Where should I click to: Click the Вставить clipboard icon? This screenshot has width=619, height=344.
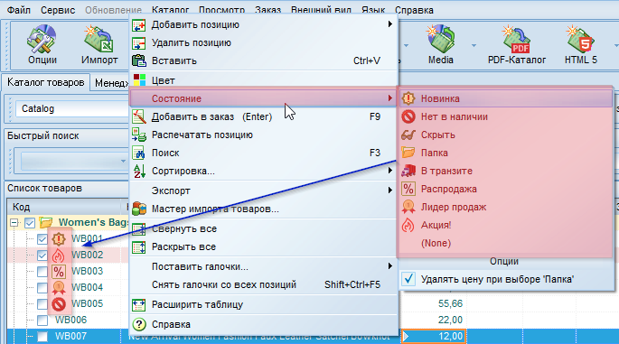139,61
